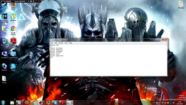Click the line 'start mspaint' in Notepad

click(56, 50)
